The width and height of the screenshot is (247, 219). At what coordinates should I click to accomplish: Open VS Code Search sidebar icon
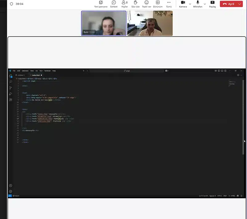pos(10,82)
